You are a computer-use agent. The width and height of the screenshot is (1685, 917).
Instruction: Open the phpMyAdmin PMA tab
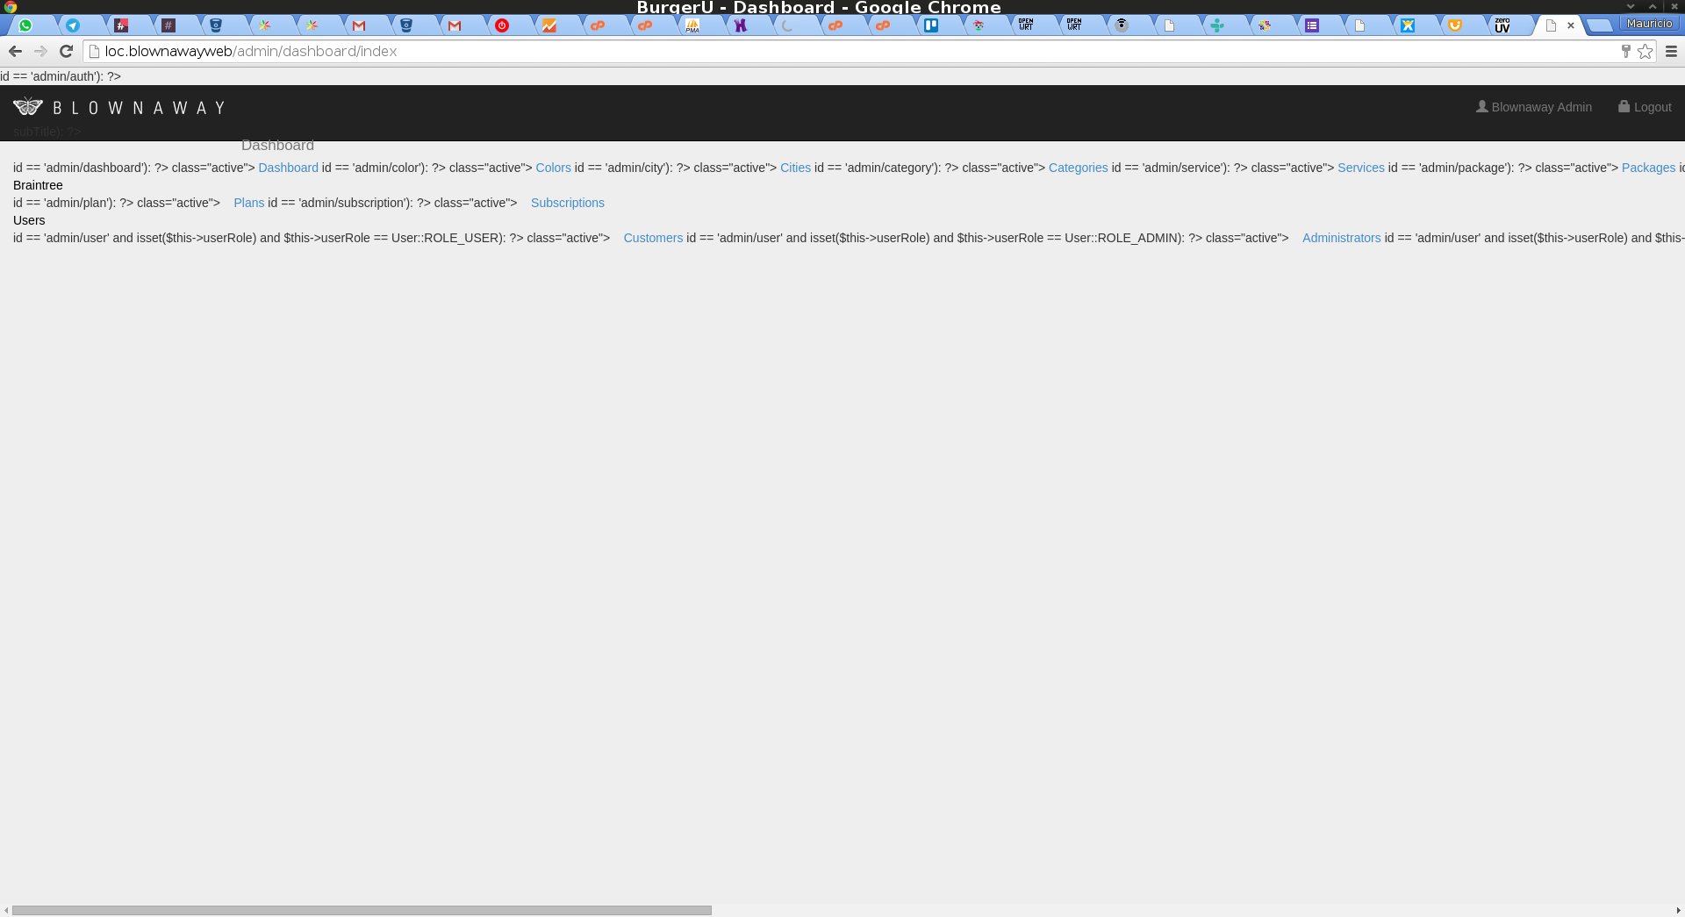pyautogui.click(x=692, y=25)
